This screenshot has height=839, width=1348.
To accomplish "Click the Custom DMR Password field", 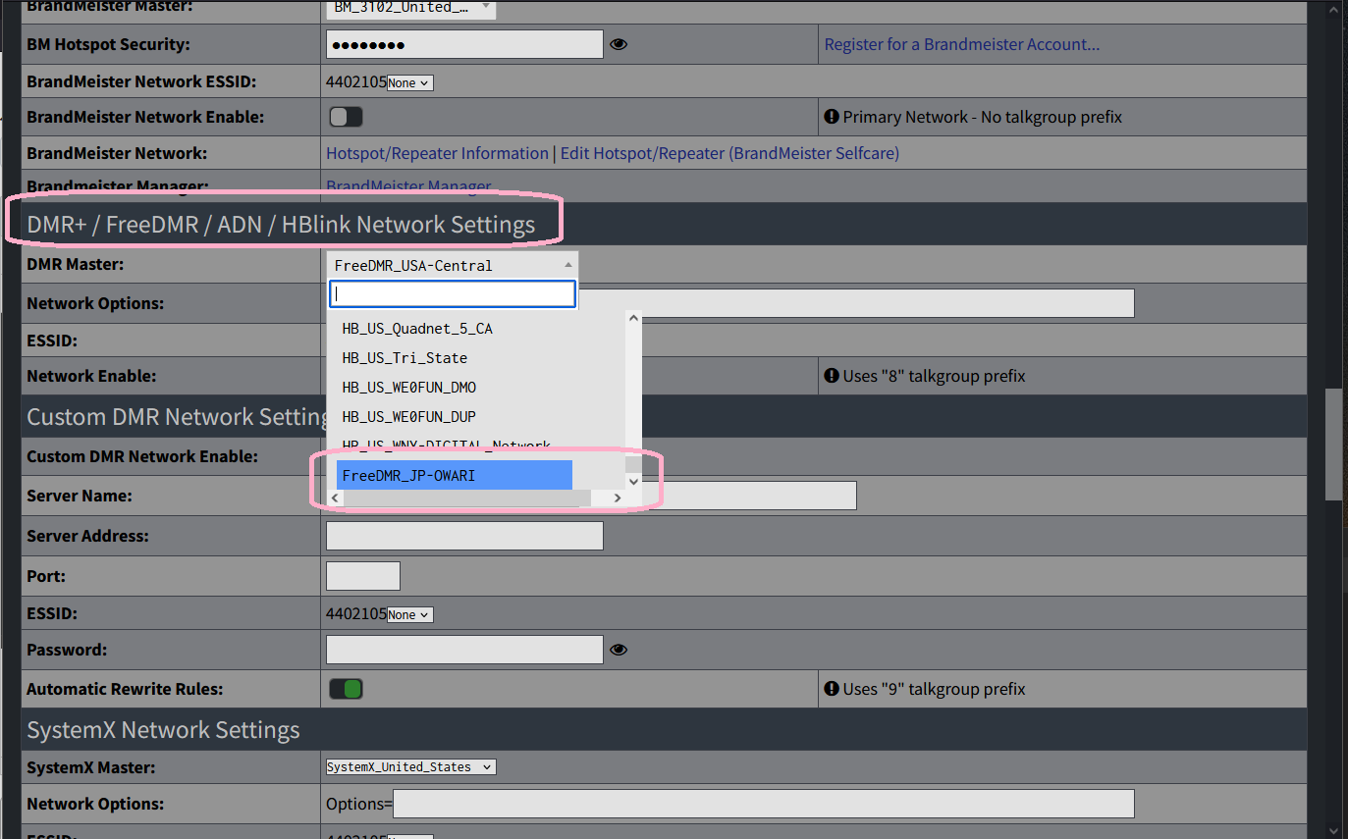I will 464,650.
